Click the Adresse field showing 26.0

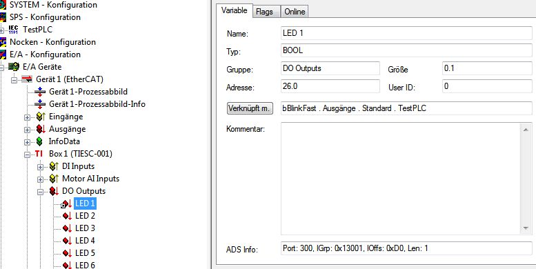[x=330, y=86]
